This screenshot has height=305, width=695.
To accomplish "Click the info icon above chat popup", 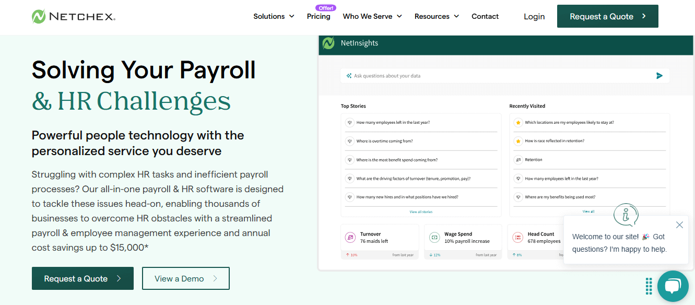I will pyautogui.click(x=626, y=215).
